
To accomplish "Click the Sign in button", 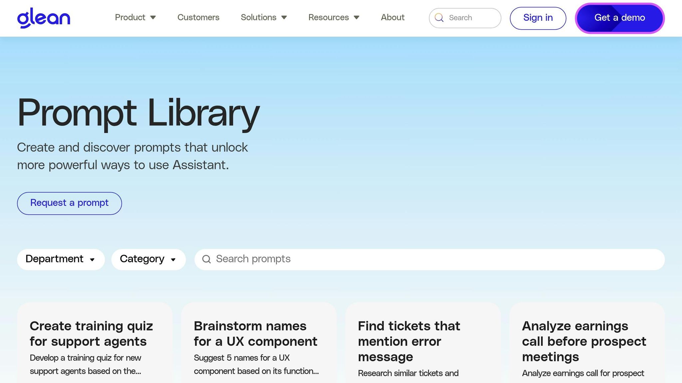I will pyautogui.click(x=537, y=18).
